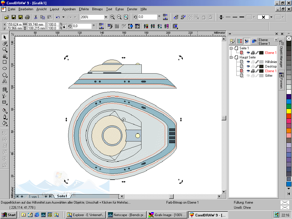This screenshot has height=219, width=292.
Task: Click the Cut scissors icon
Action: 36,17
